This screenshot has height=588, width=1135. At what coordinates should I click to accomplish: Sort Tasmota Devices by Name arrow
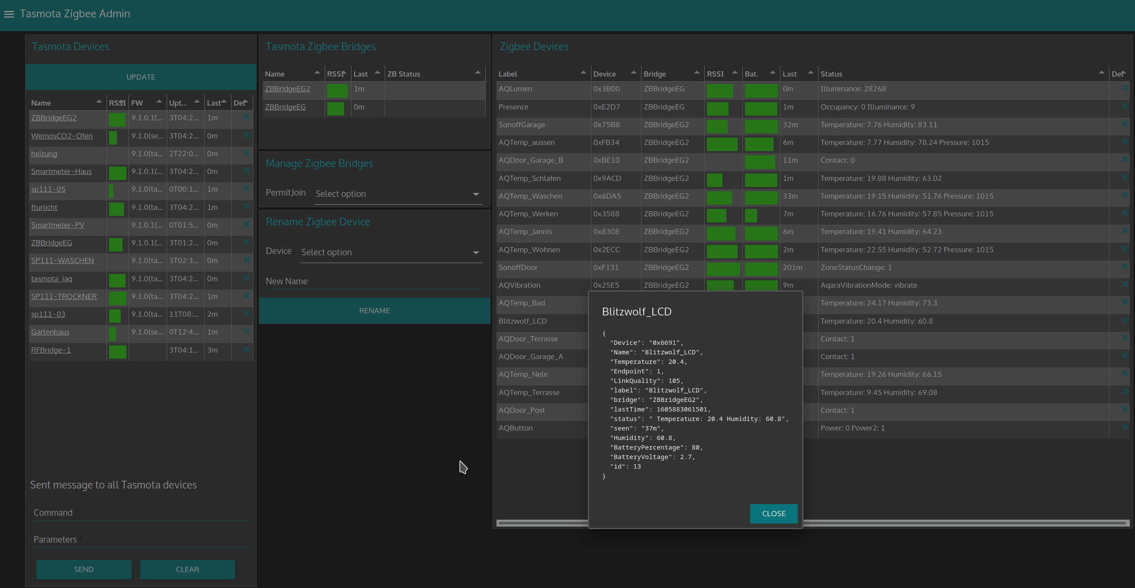[x=99, y=102]
